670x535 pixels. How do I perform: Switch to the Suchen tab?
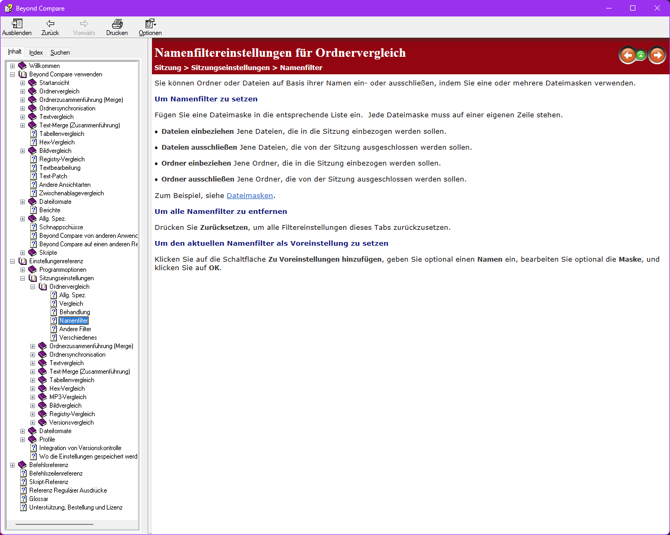[x=60, y=53]
